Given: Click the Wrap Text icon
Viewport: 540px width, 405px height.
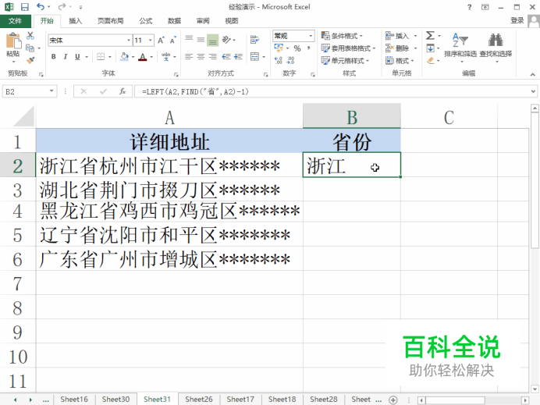Looking at the screenshot, I should (255, 40).
